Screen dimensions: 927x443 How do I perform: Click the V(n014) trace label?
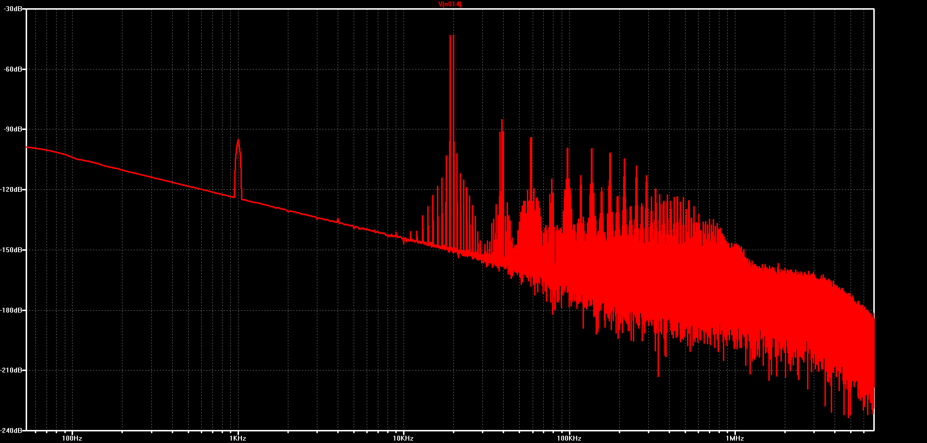450,4
